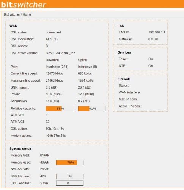Click the NTP status 'On'

(x=151, y=66)
